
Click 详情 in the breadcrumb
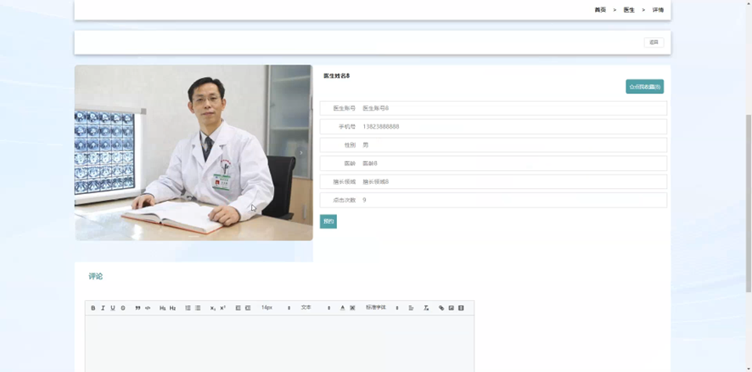point(658,10)
